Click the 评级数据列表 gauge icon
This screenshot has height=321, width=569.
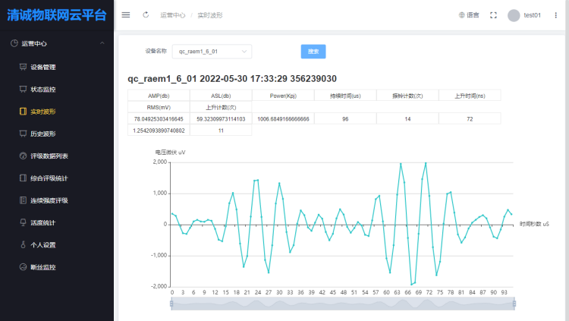(23, 156)
